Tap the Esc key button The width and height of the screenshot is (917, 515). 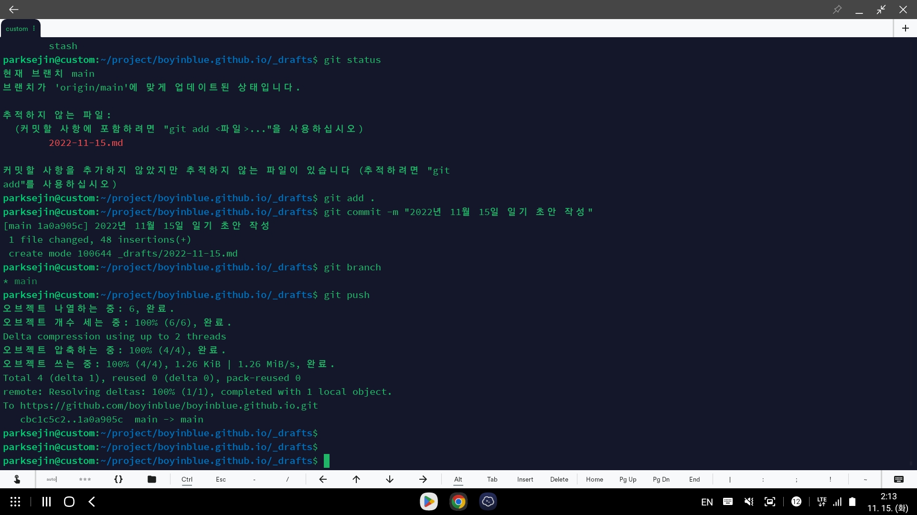(x=221, y=479)
